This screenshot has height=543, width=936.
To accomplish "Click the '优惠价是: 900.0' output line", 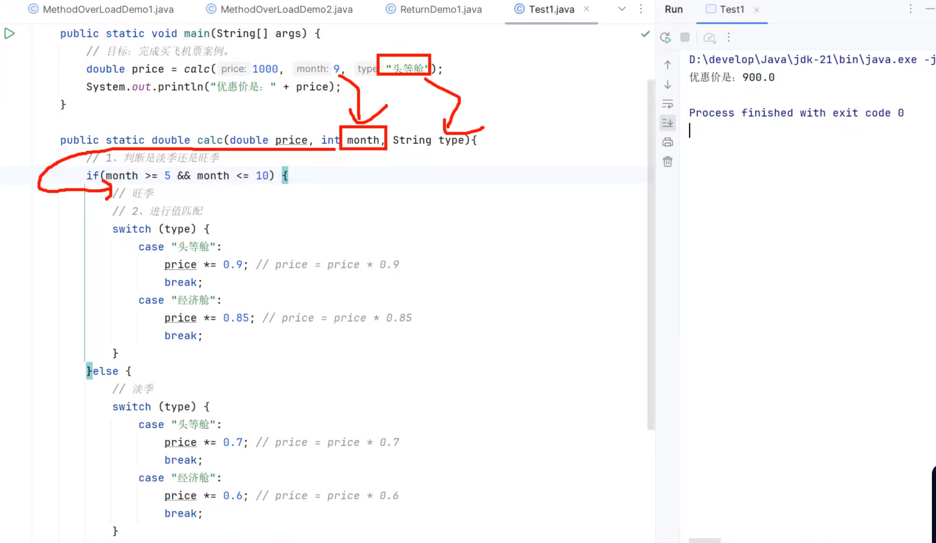I will [x=732, y=77].
